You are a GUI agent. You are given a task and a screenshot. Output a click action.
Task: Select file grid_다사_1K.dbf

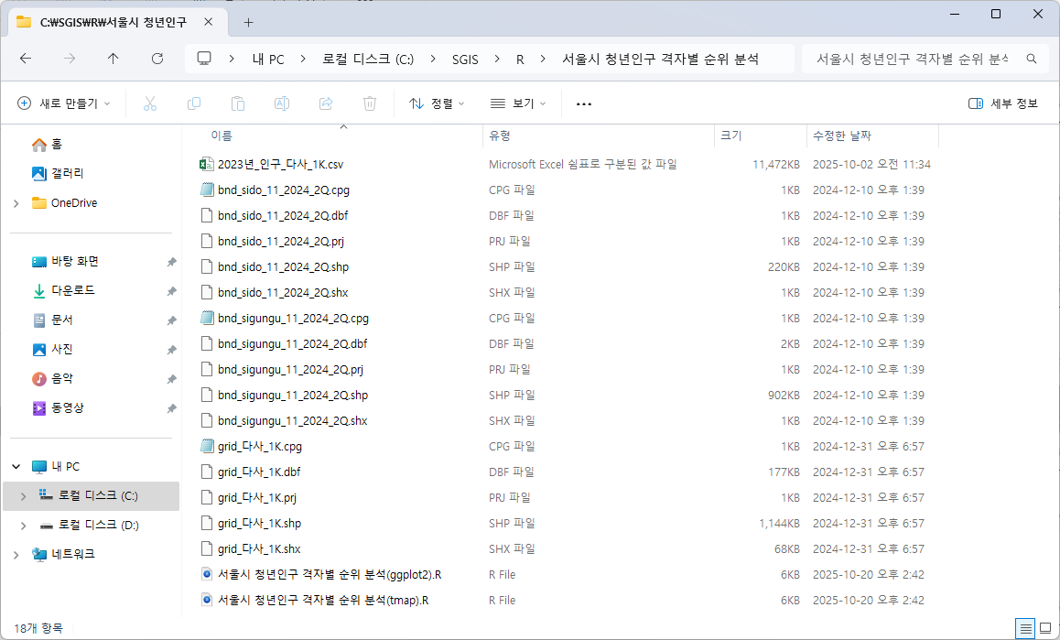(259, 472)
